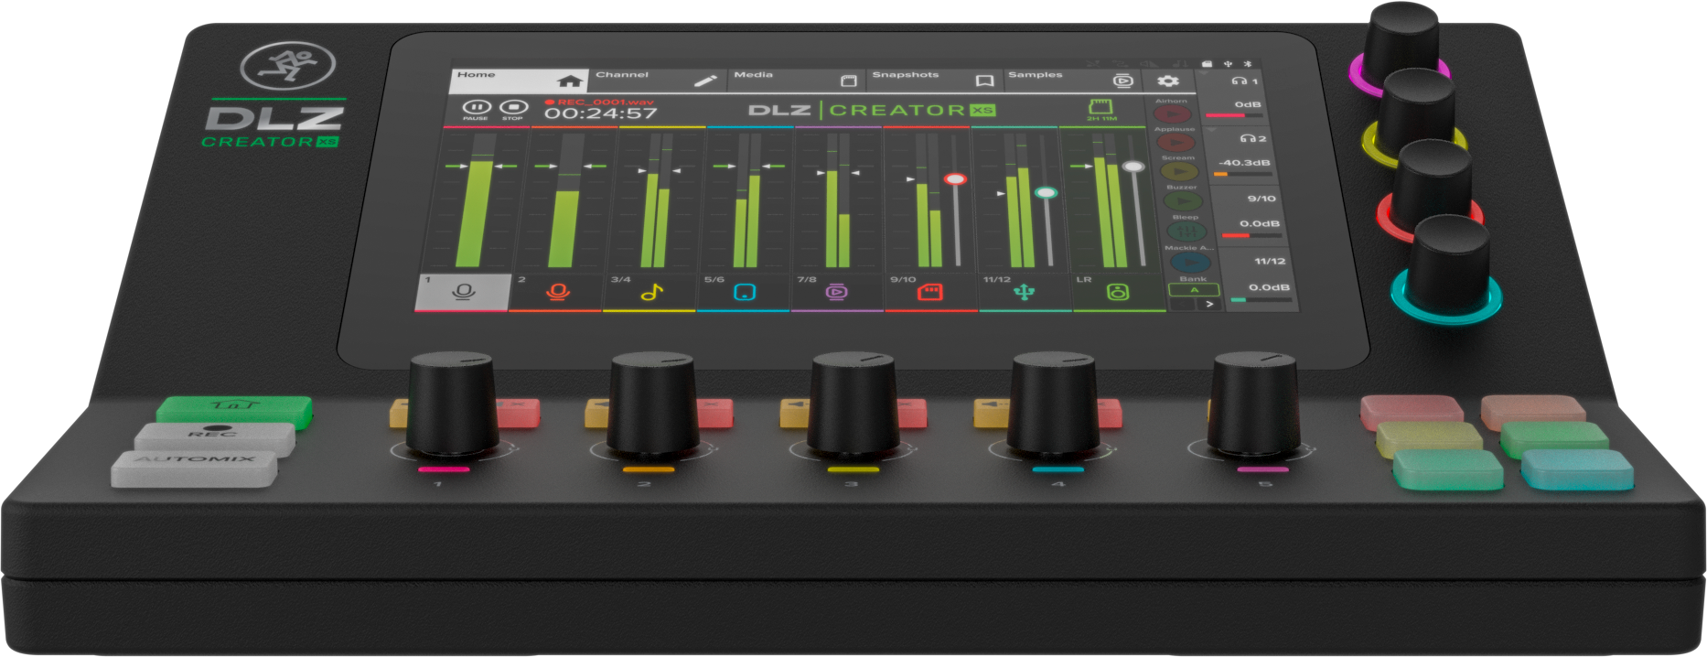
Task: Trigger the Scream sample pad
Action: [1178, 171]
